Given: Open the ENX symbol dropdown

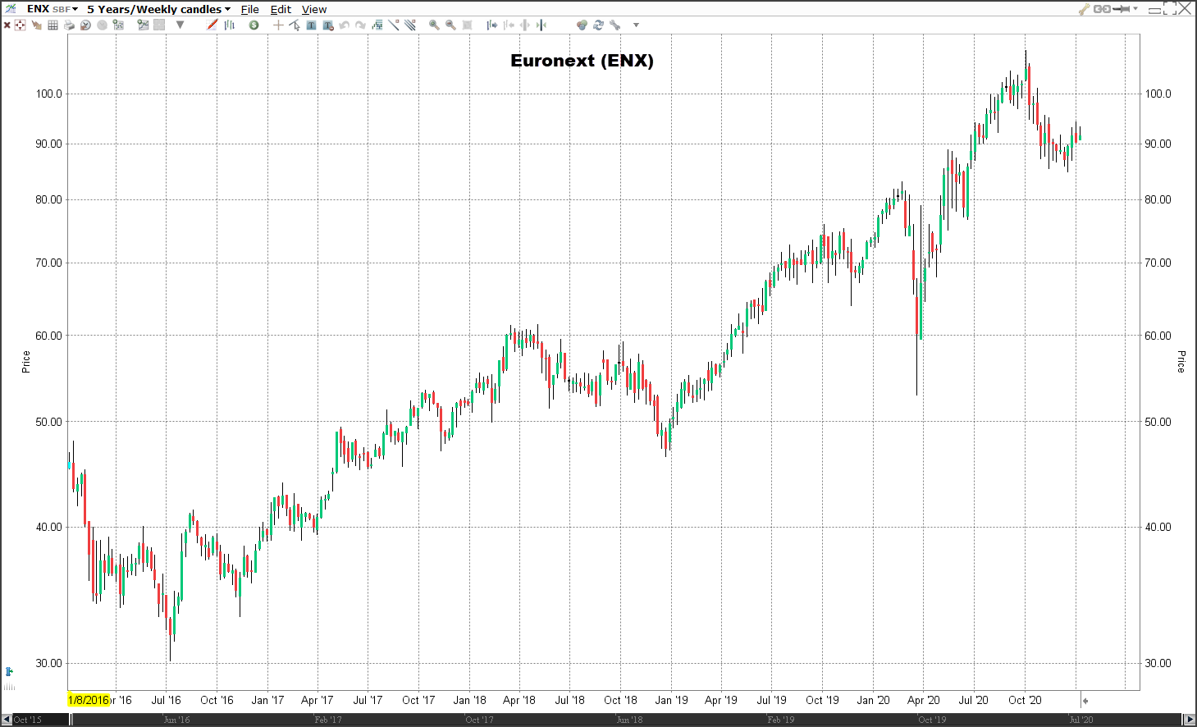Looking at the screenshot, I should (53, 9).
